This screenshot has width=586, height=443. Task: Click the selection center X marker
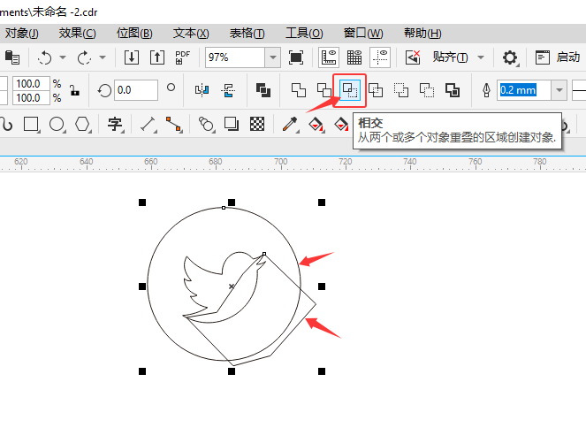pyautogui.click(x=232, y=286)
